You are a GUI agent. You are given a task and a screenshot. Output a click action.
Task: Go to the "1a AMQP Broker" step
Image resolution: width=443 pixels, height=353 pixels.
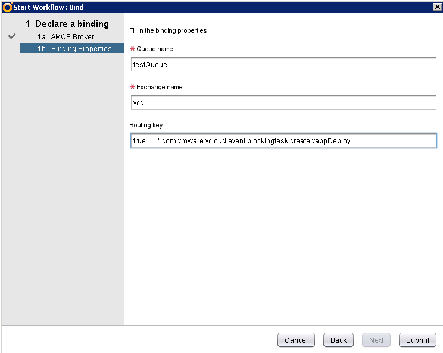66,37
